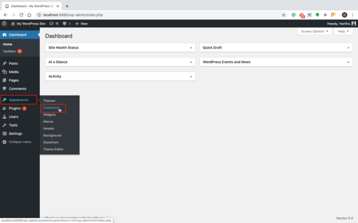Expand the Activity panel

(x=191, y=77)
